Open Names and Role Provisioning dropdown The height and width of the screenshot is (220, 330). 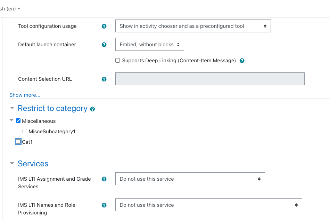tap(208, 205)
